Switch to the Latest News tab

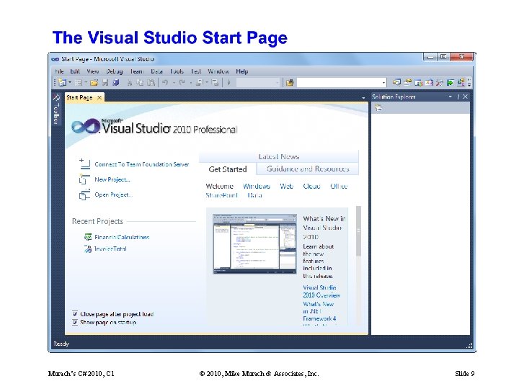point(279,156)
